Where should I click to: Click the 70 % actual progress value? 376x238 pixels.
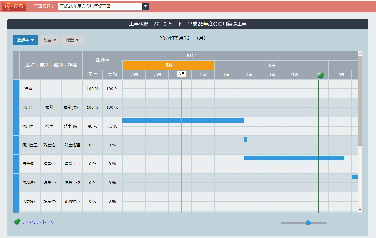(112, 126)
